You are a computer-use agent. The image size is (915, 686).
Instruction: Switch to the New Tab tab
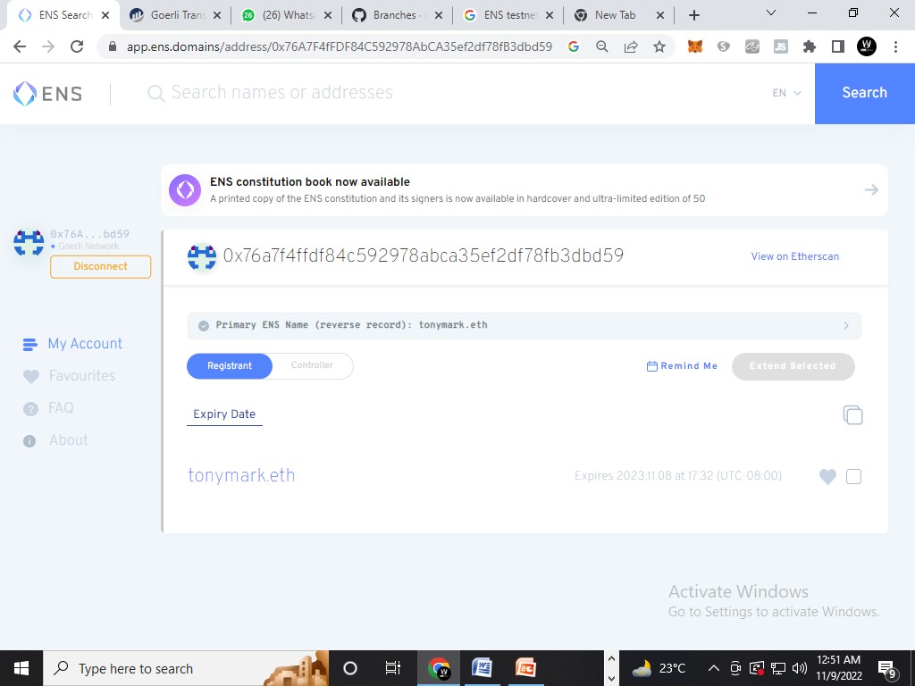point(618,15)
